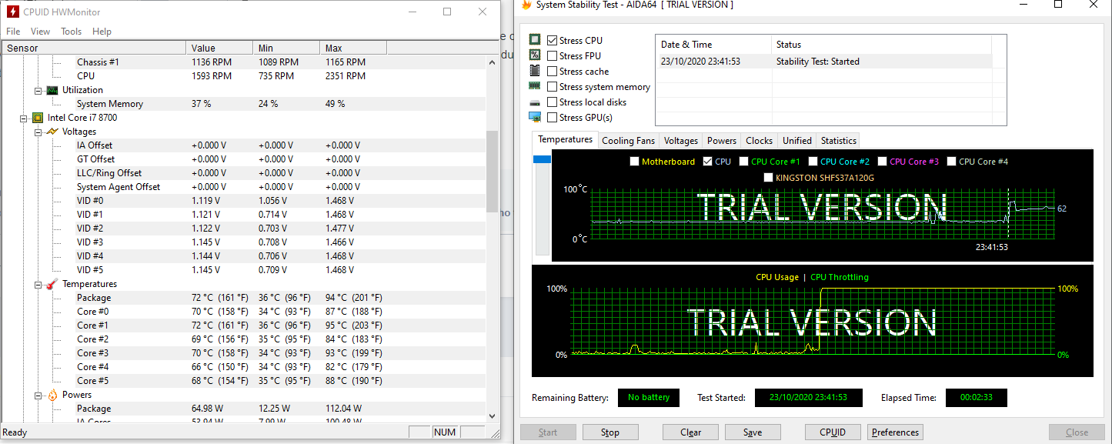Open the Help menu in HWMonitor

click(x=102, y=32)
